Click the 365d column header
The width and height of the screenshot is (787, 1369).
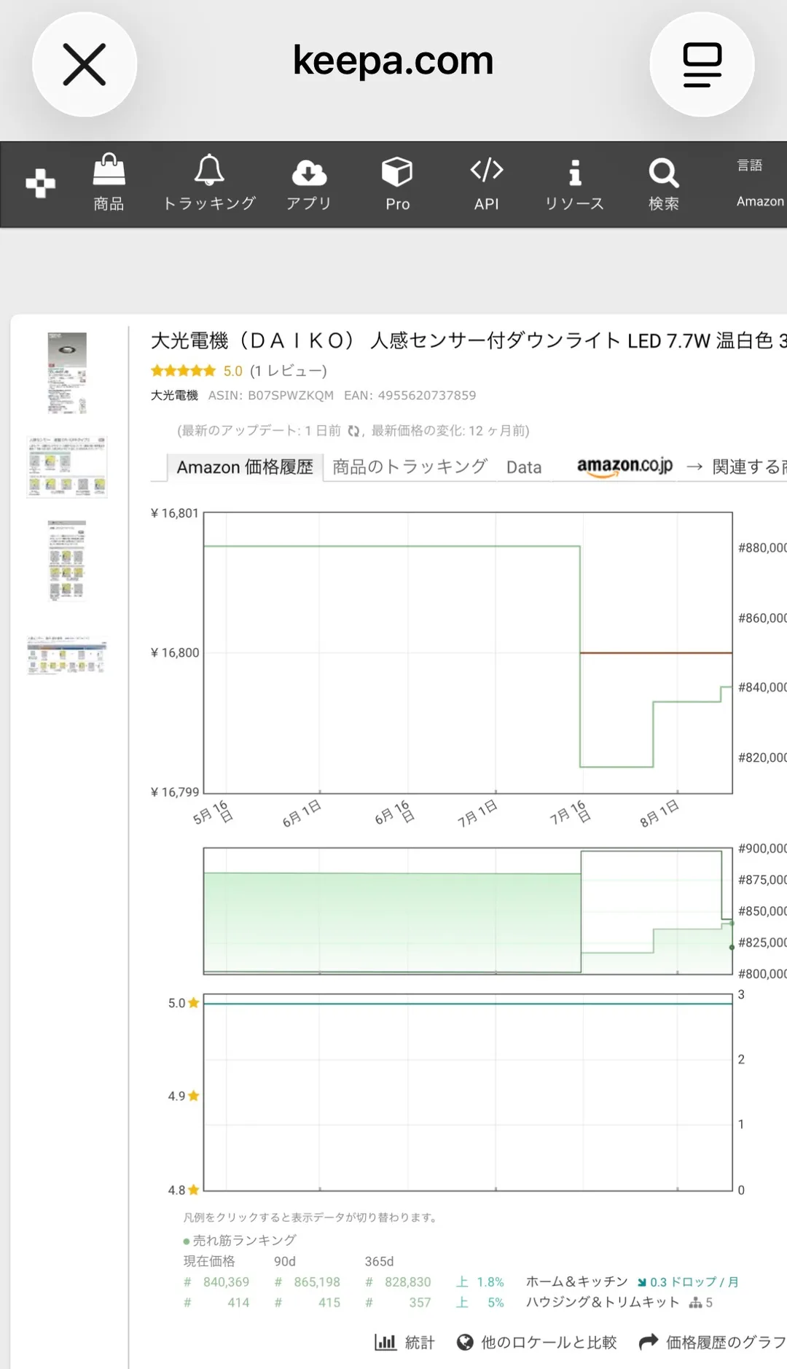click(379, 1261)
